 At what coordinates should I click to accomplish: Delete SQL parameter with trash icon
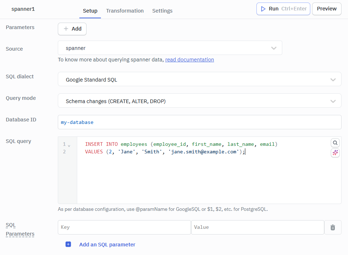[333, 227]
